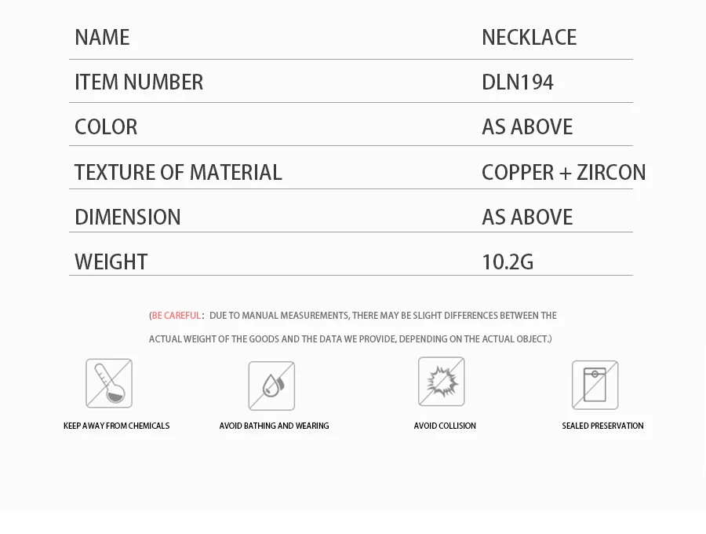Image resolution: width=706 pixels, height=534 pixels.
Task: Click the DIMENSION row label
Action: (128, 218)
